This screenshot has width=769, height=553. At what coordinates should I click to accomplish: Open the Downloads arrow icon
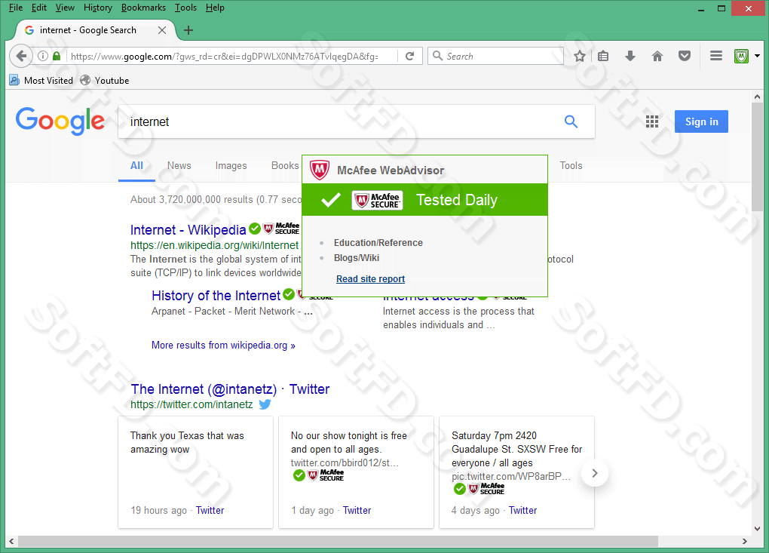(630, 56)
